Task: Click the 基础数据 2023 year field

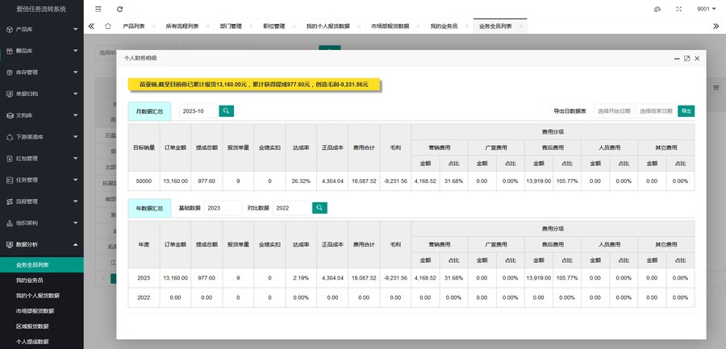Action: [x=223, y=208]
